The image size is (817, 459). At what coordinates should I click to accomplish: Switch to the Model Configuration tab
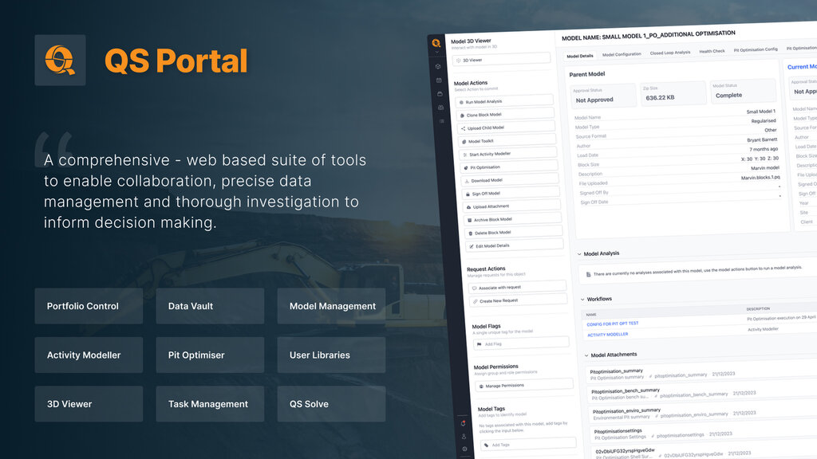pyautogui.click(x=622, y=54)
